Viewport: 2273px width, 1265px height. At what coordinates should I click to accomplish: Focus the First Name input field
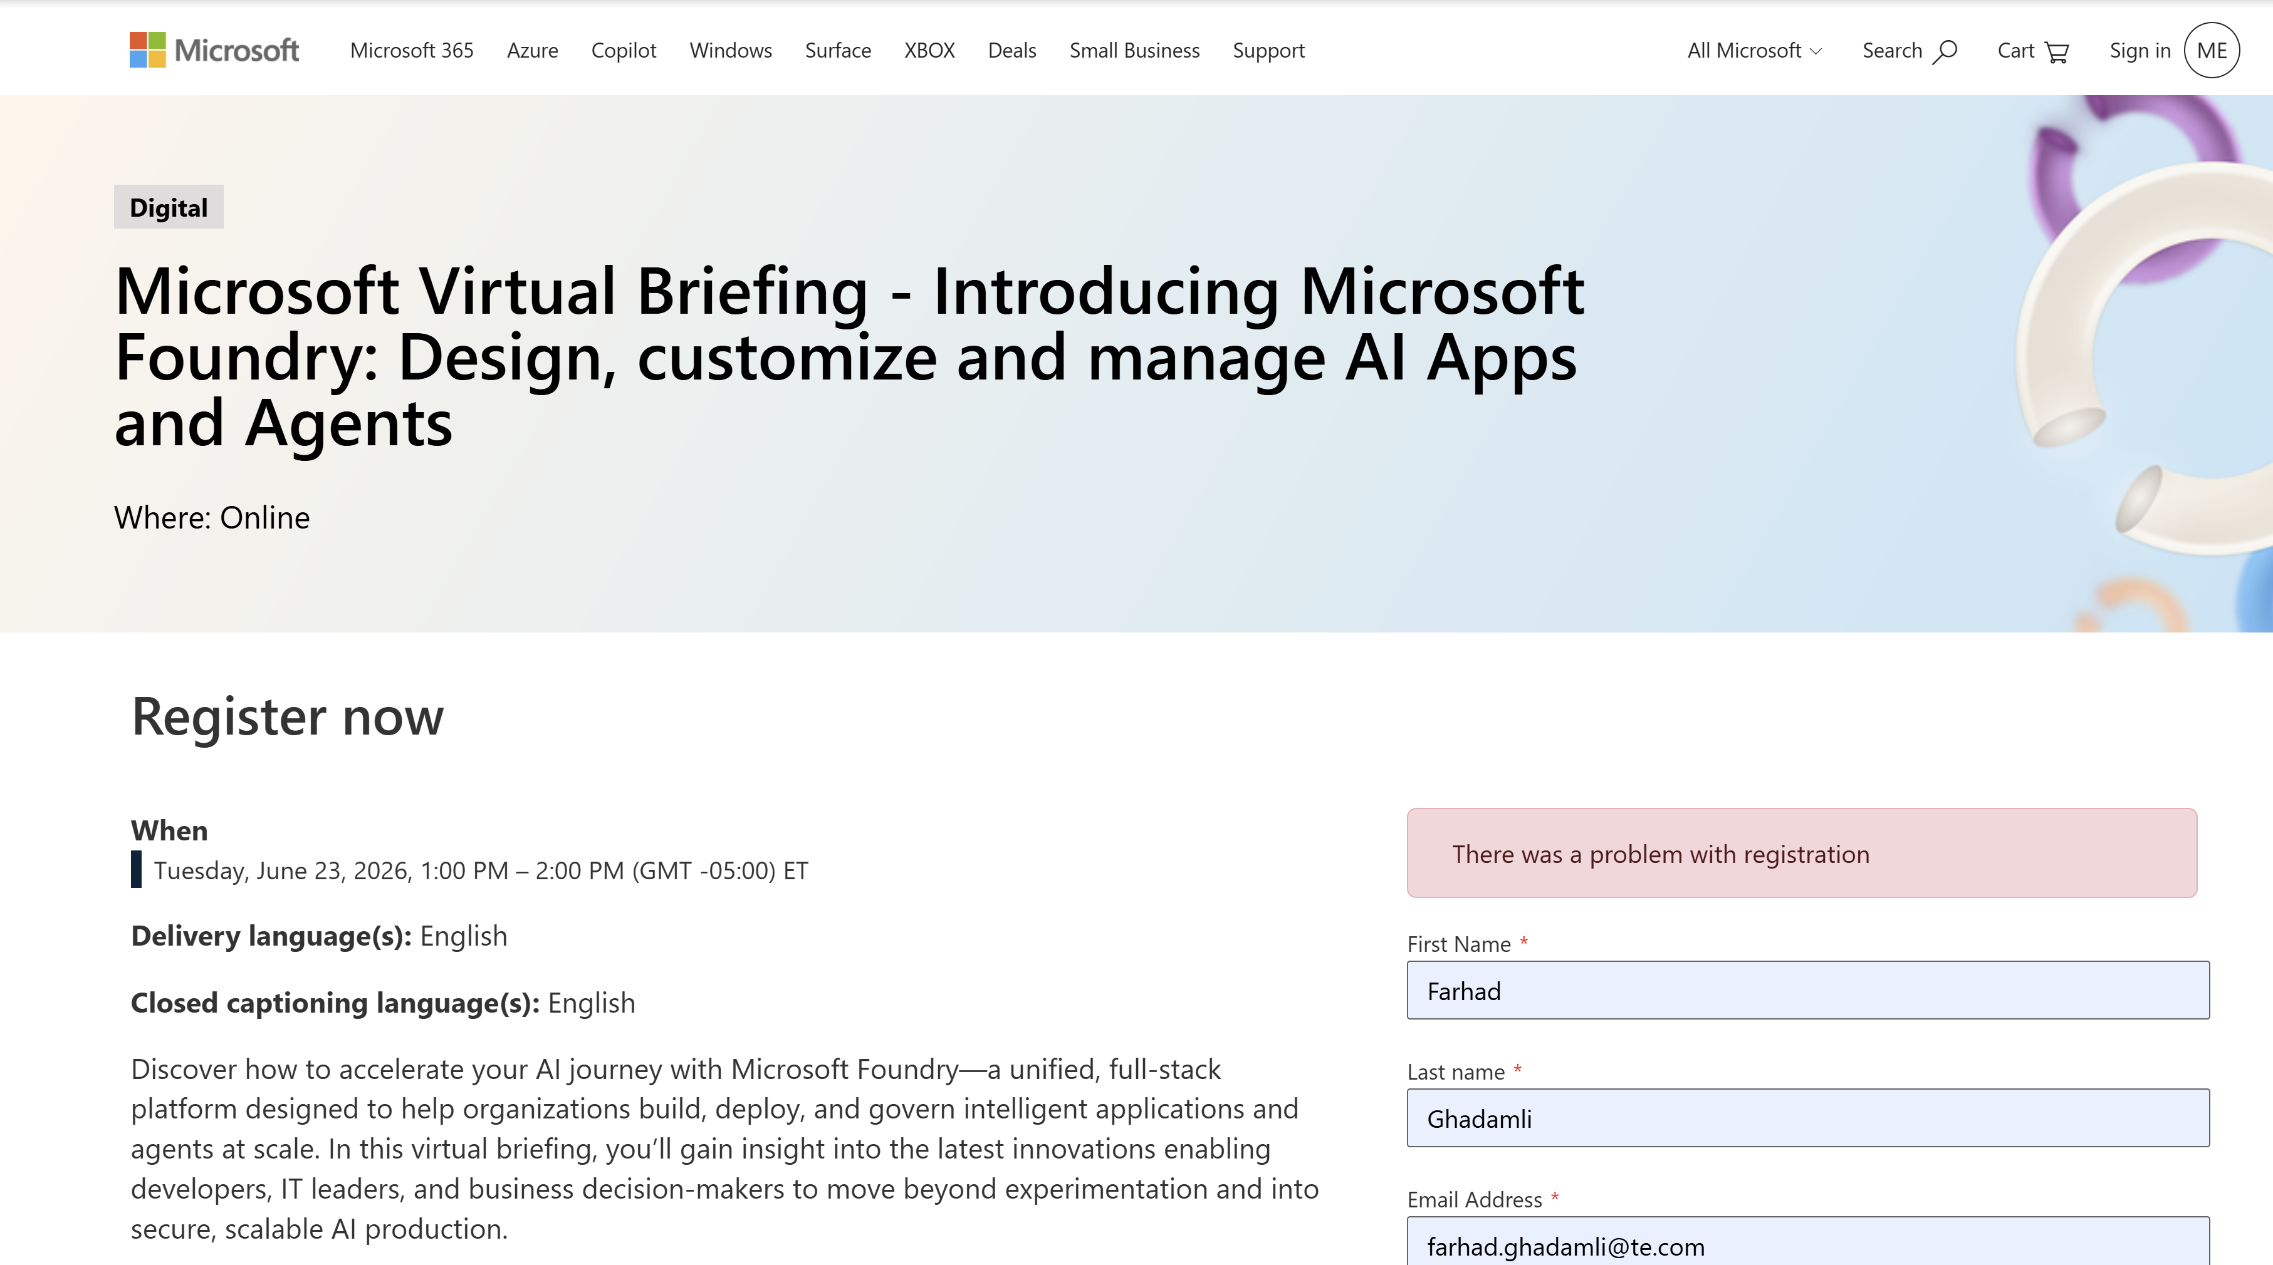pyautogui.click(x=1808, y=990)
